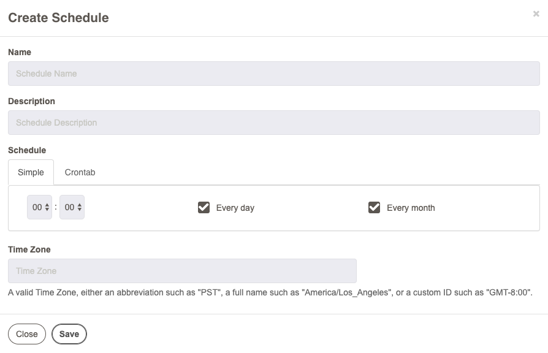
Task: Click the Description field label
Action: coord(31,101)
